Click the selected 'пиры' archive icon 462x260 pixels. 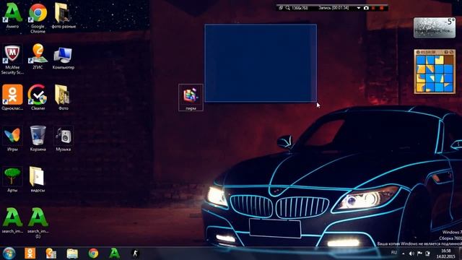click(191, 97)
